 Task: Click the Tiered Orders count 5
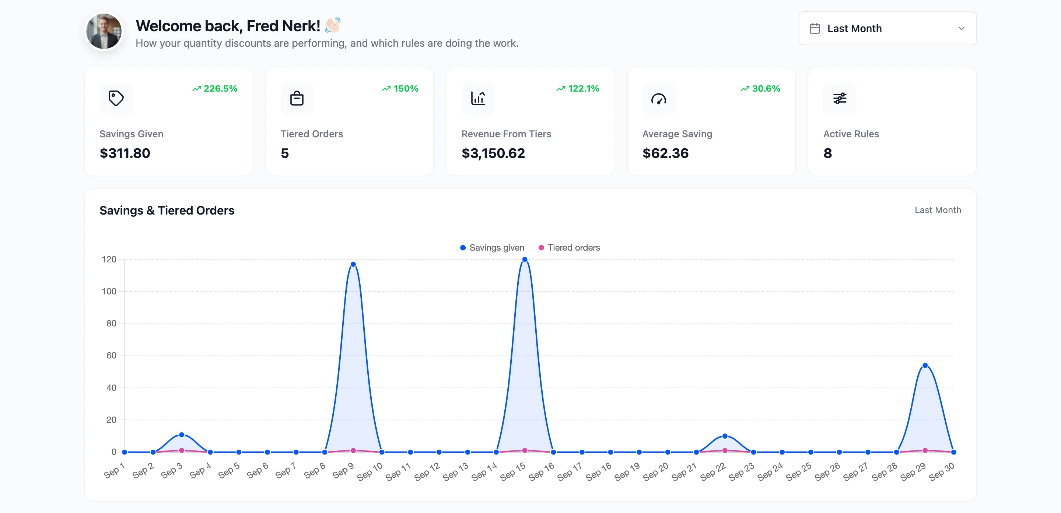coord(285,153)
